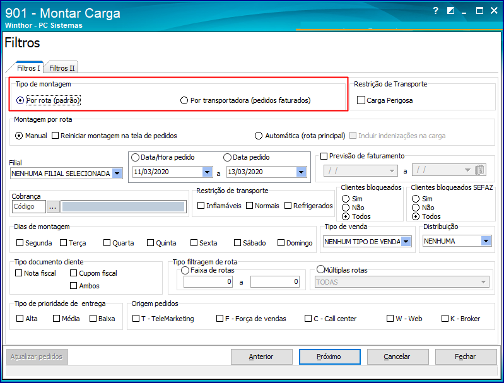
Task: Check Média delivery priority
Action: pos(57,319)
